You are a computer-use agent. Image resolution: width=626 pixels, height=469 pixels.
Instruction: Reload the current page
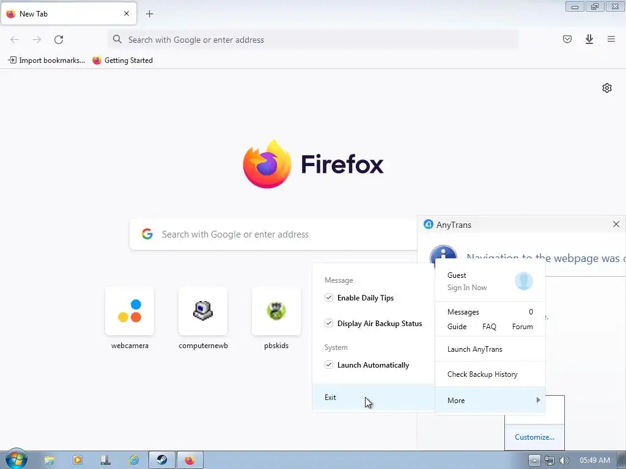click(x=59, y=40)
